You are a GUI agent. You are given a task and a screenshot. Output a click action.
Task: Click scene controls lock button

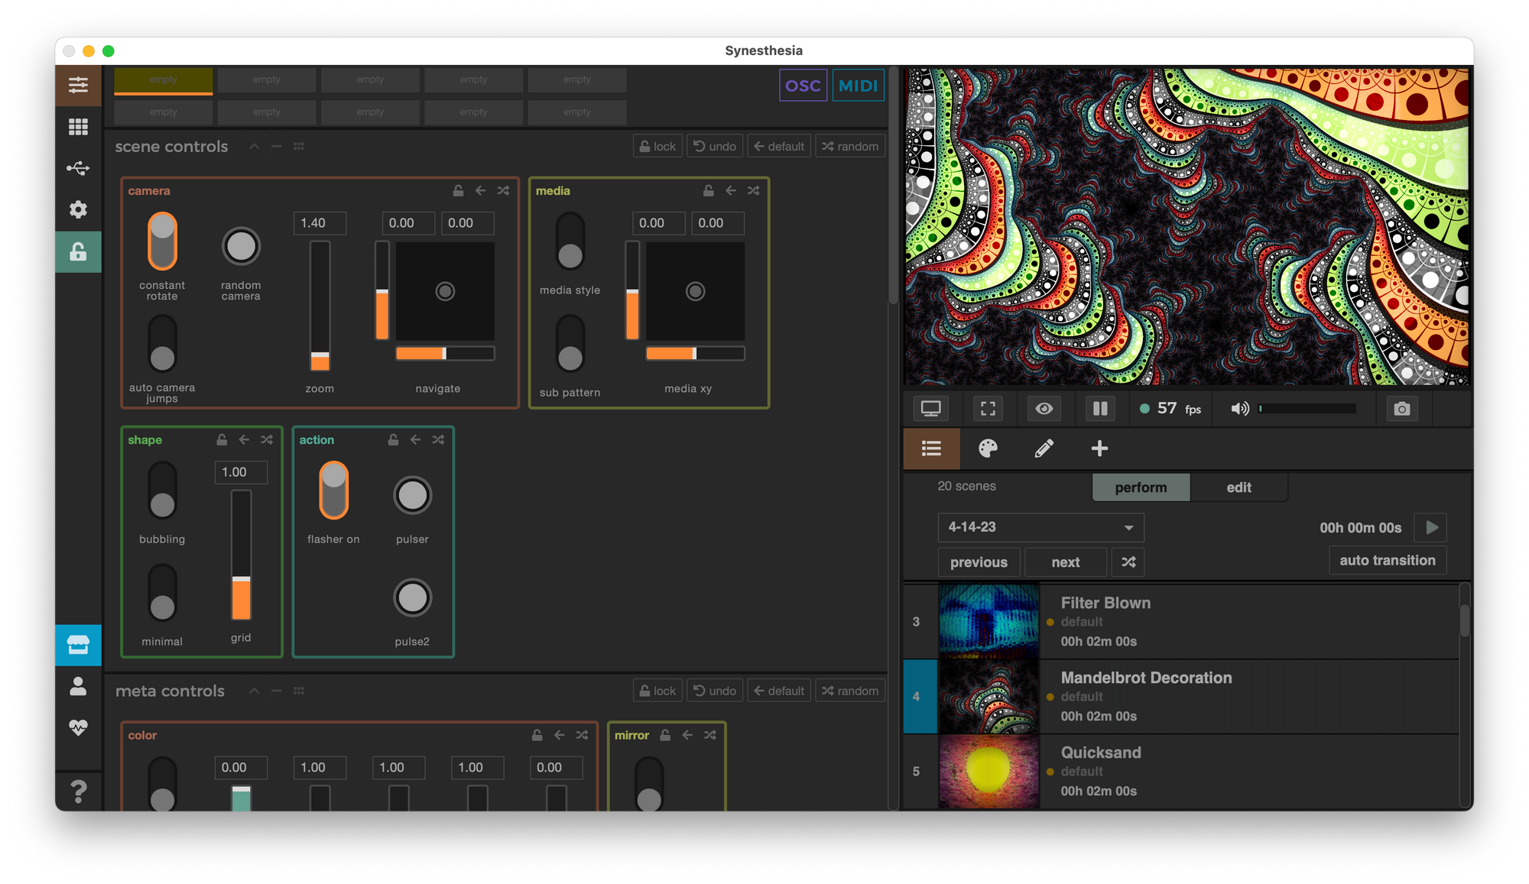pyautogui.click(x=657, y=147)
